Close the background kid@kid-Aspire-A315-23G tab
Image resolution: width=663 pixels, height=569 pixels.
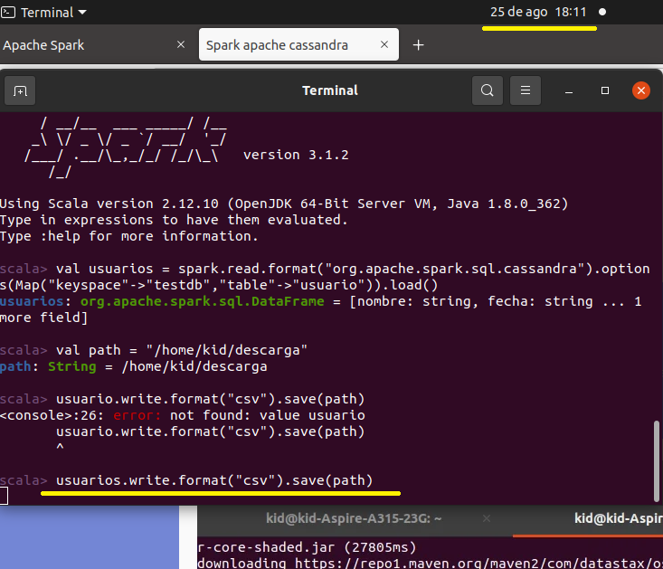click(487, 518)
